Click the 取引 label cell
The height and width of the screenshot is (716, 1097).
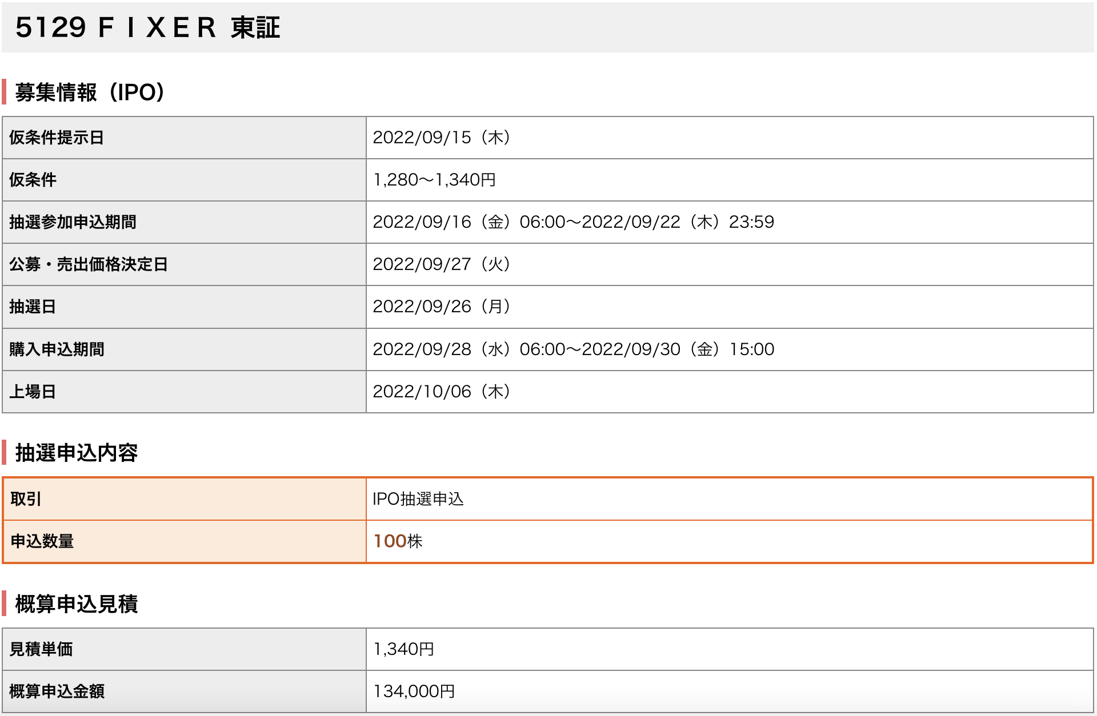(x=185, y=499)
